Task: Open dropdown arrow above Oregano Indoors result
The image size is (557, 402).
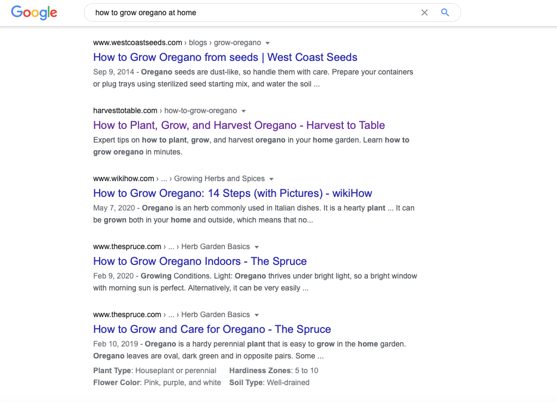Action: pyautogui.click(x=257, y=247)
